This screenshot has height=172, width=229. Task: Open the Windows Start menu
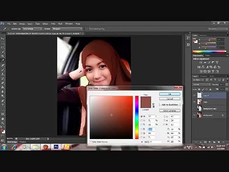tap(4, 147)
